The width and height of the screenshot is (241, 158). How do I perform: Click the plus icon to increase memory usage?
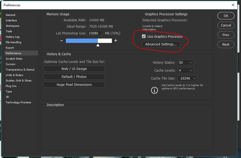click(115, 40)
